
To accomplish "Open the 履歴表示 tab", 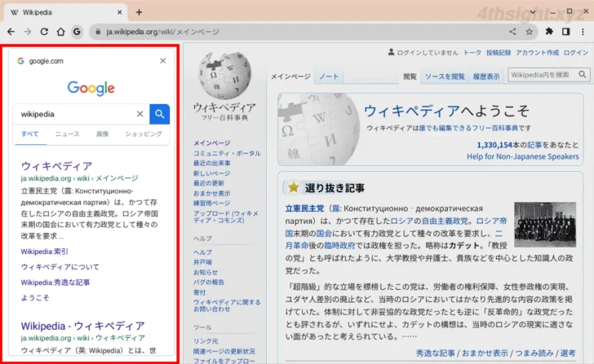I will 486,77.
